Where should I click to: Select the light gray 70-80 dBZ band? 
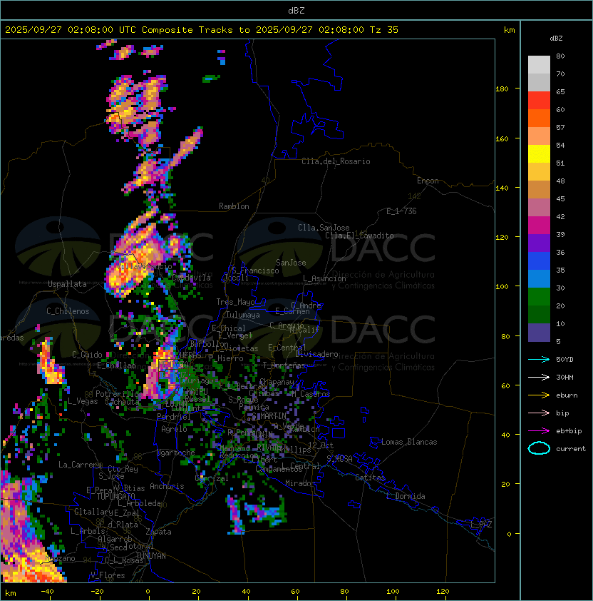click(539, 65)
